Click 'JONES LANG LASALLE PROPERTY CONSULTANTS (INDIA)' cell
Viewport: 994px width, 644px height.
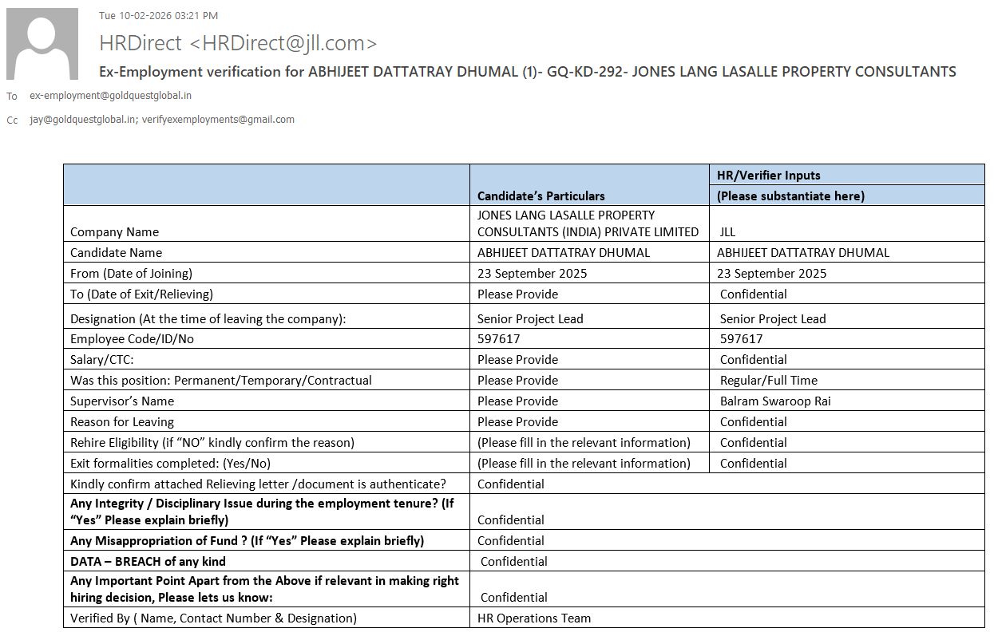coord(588,223)
